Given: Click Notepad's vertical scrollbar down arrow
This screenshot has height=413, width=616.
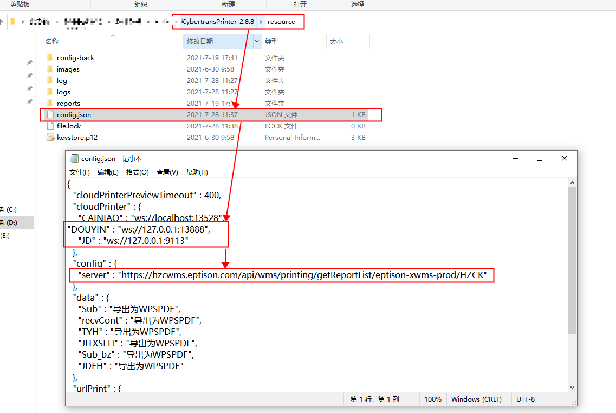Looking at the screenshot, I should [x=573, y=387].
